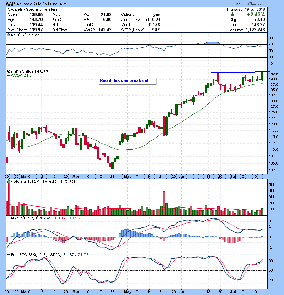Click the RSI axis label 30
This screenshot has width=284, height=295.
tap(271, 57)
